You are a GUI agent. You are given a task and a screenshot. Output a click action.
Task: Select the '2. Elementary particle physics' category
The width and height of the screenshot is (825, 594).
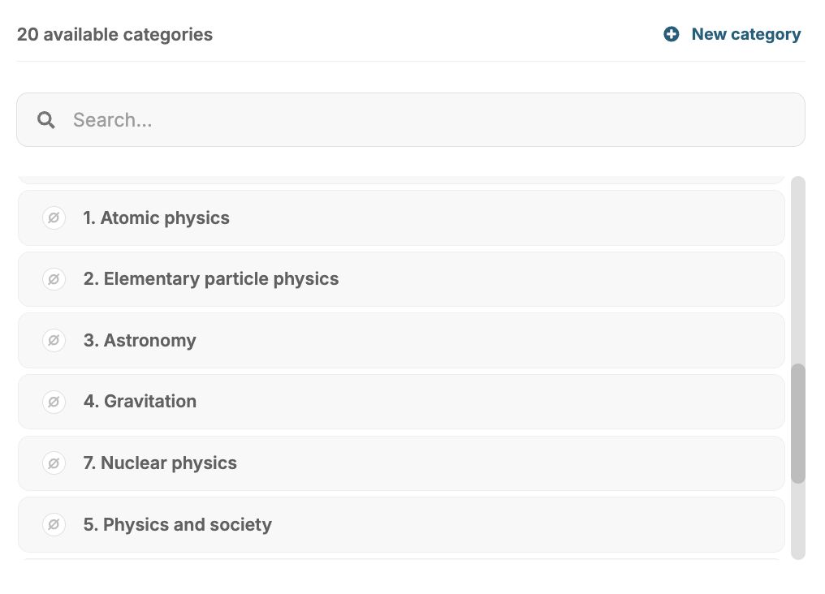pyautogui.click(x=211, y=279)
